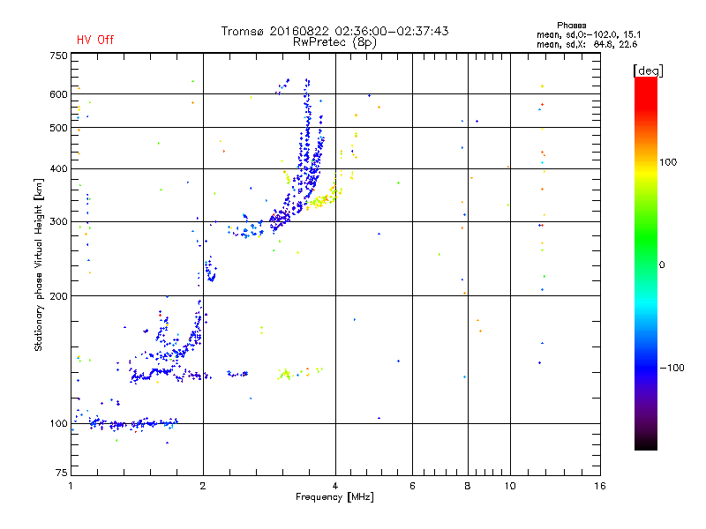Select the 'mean, sd,X: 84.8, 22.6' statistics line
This screenshot has height=529, width=706.
click(x=587, y=44)
